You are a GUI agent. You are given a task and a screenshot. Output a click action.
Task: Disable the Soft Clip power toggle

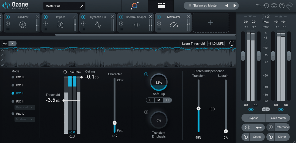pyautogui.click(x=146, y=74)
